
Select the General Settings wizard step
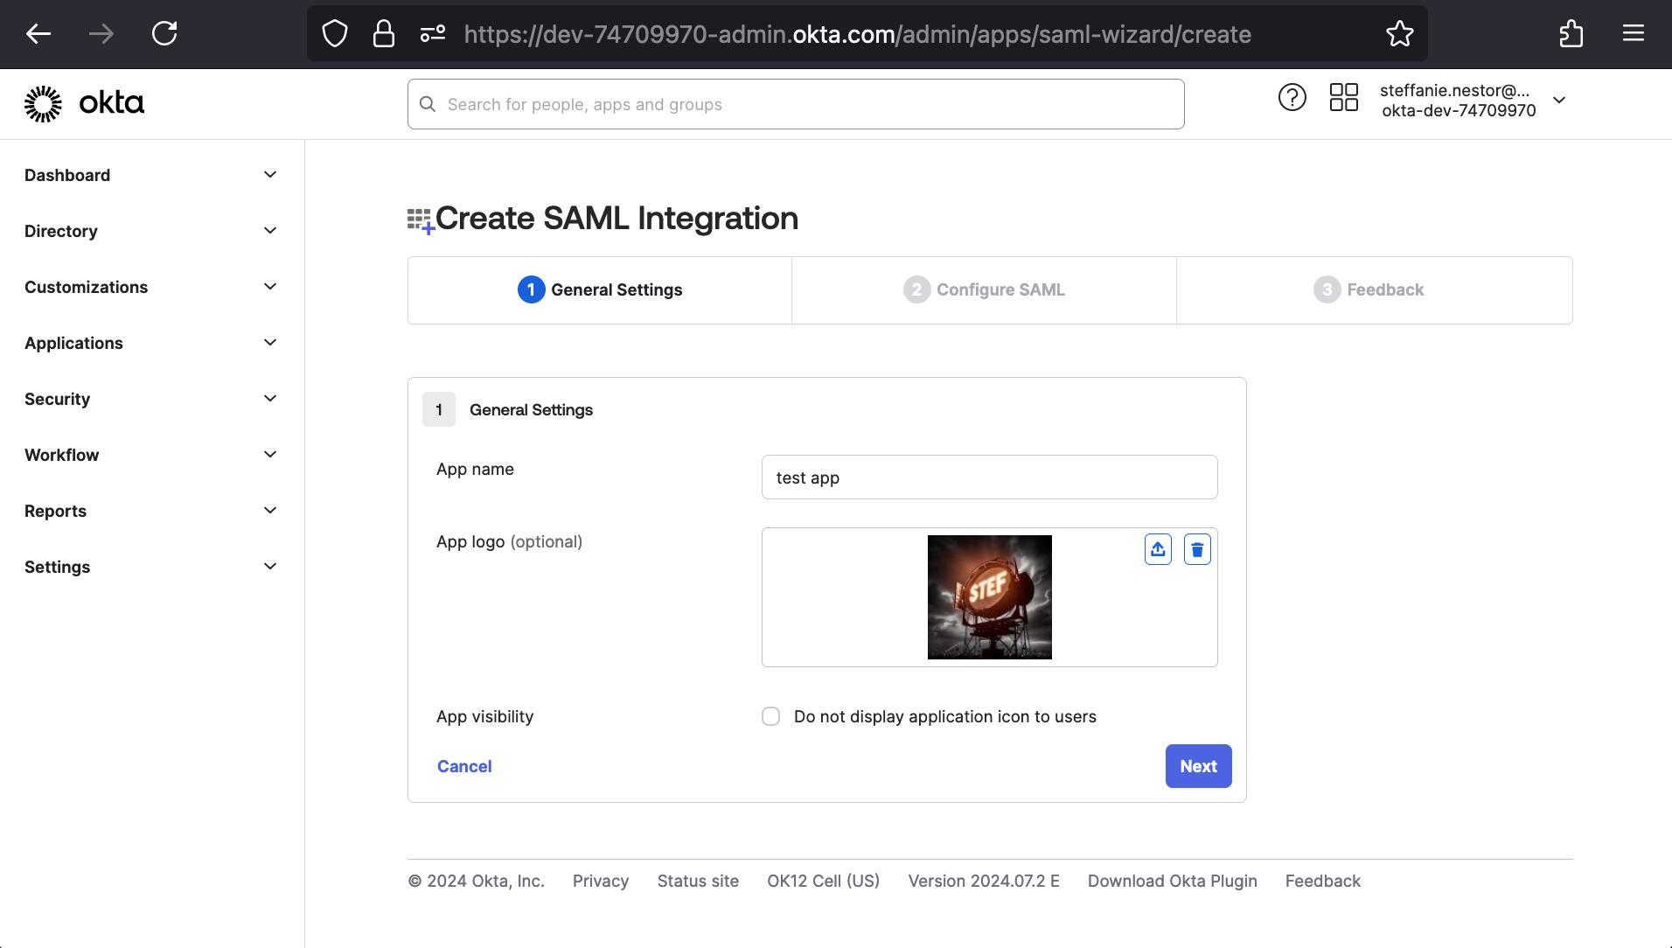[x=600, y=289]
